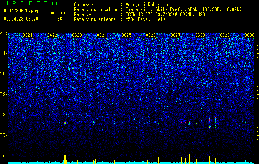Click the kHz axis unit label
The width and height of the screenshot is (259, 164).
4,33
